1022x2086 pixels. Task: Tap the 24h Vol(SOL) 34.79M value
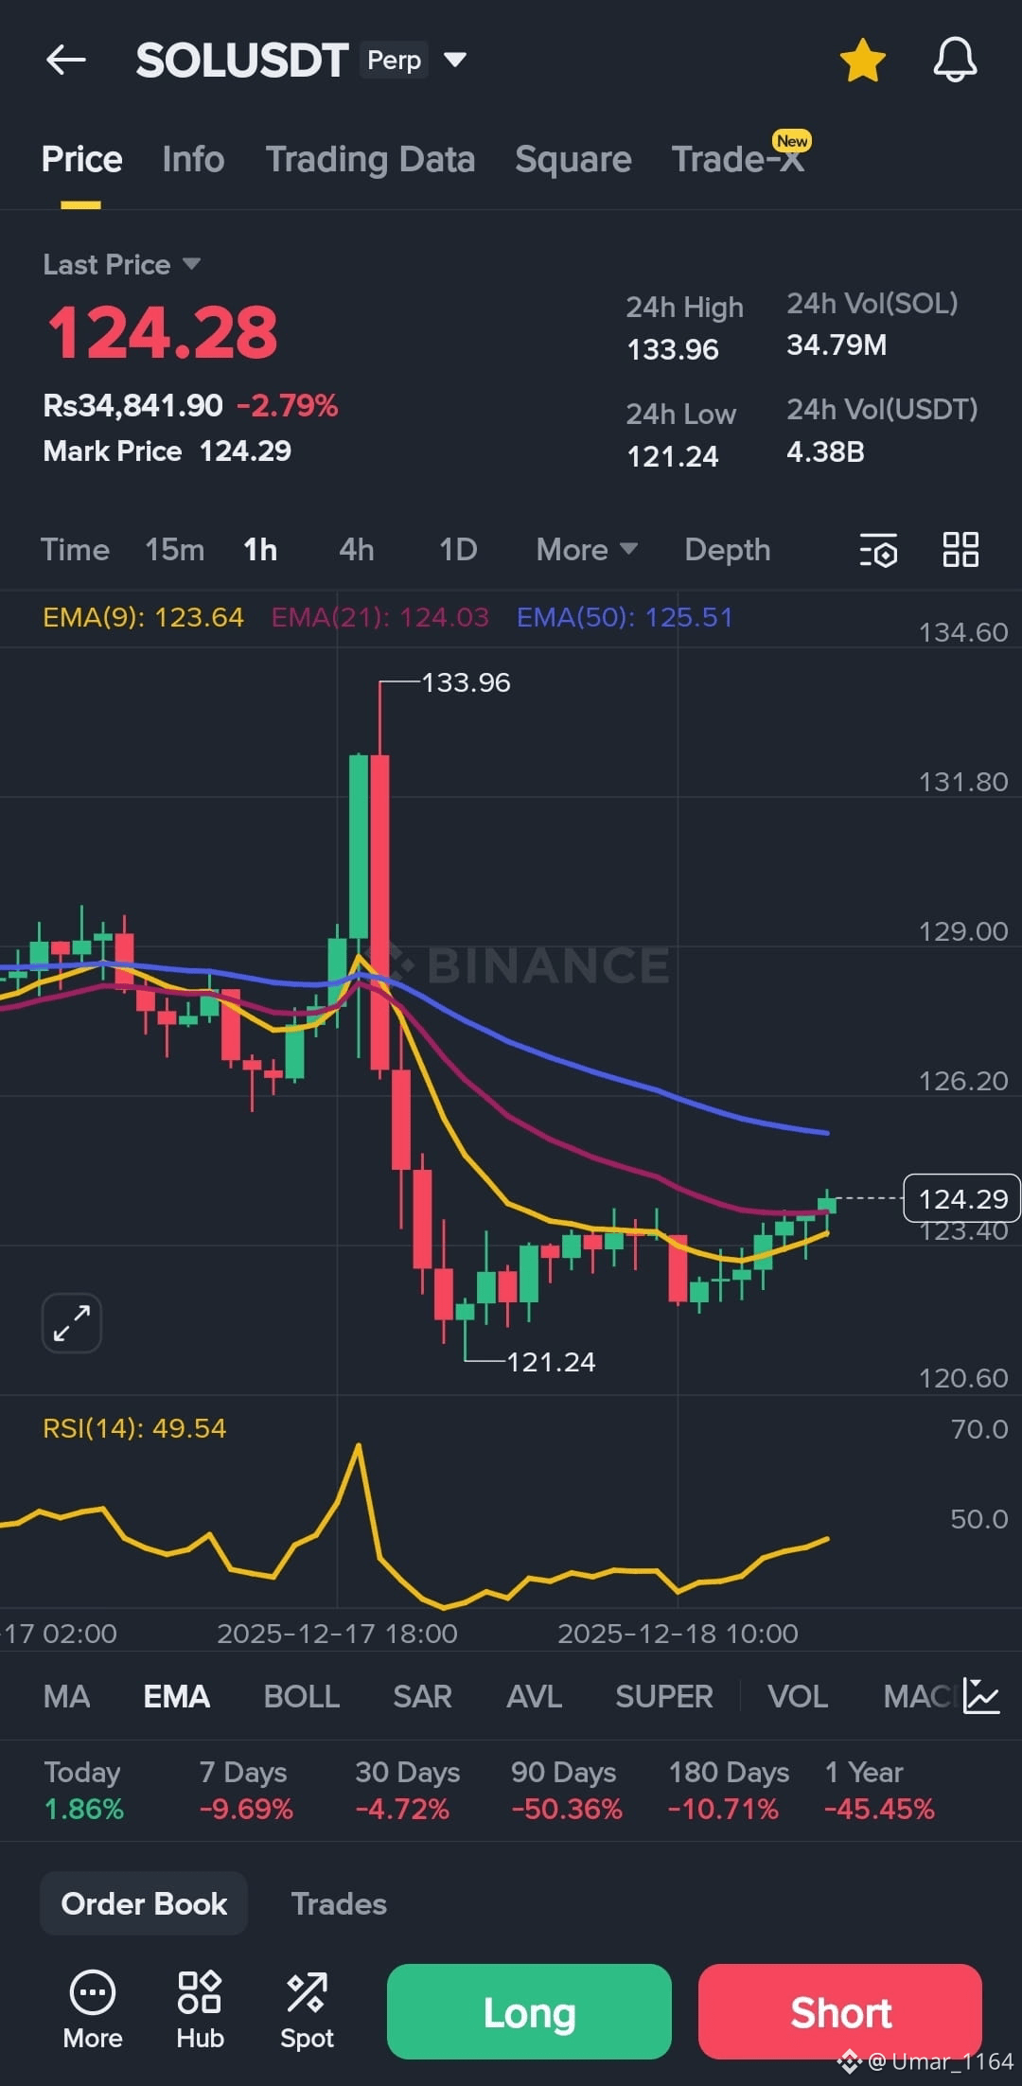coord(837,345)
